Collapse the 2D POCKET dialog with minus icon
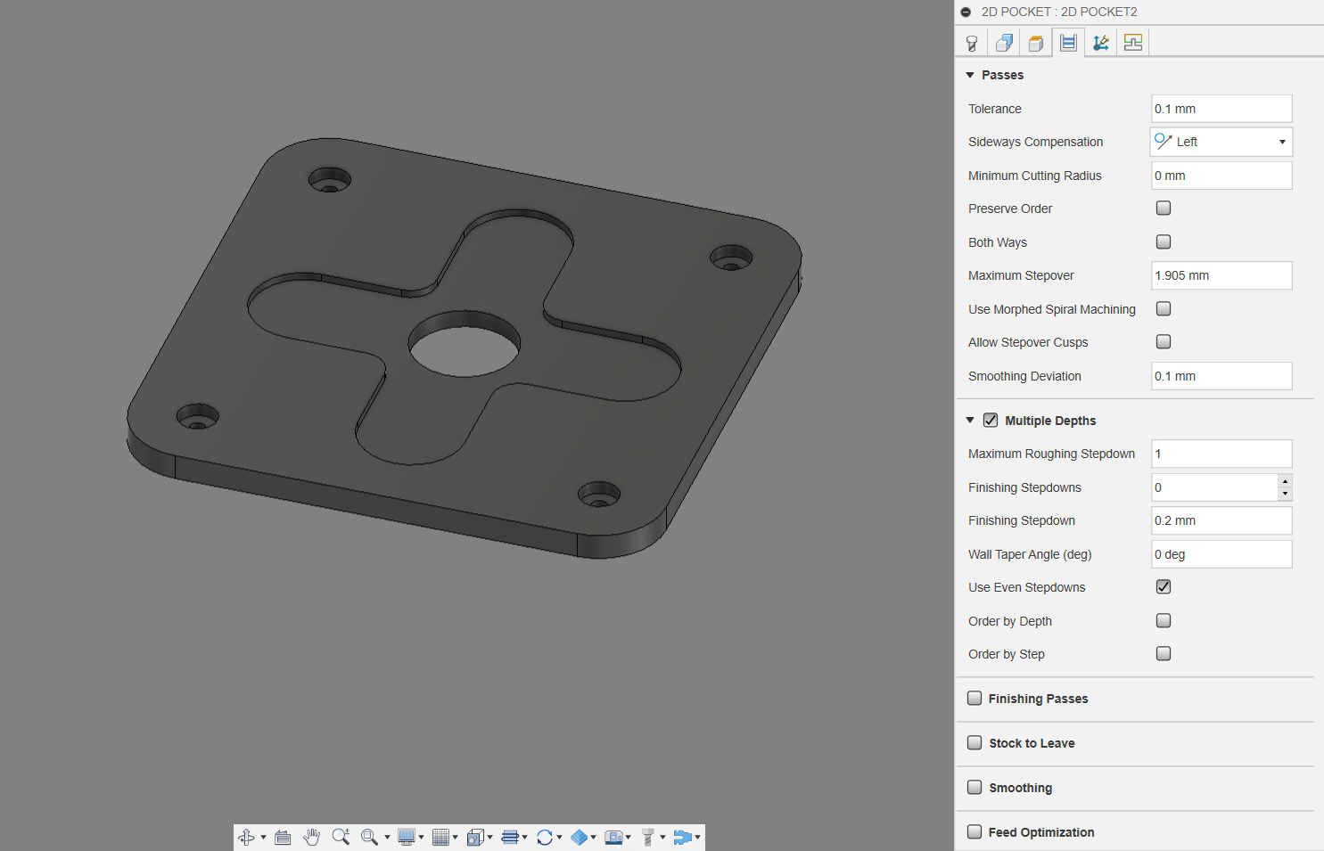 (x=966, y=12)
